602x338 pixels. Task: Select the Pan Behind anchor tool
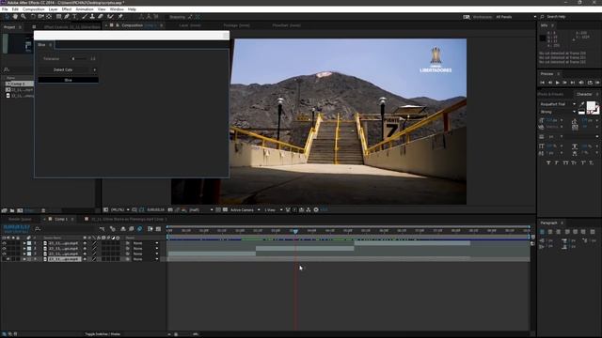pyautogui.click(x=49, y=17)
